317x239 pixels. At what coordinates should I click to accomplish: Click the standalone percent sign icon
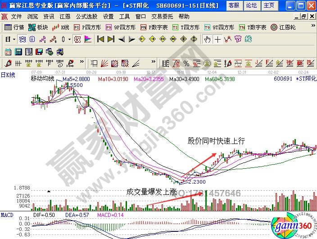[186, 63]
